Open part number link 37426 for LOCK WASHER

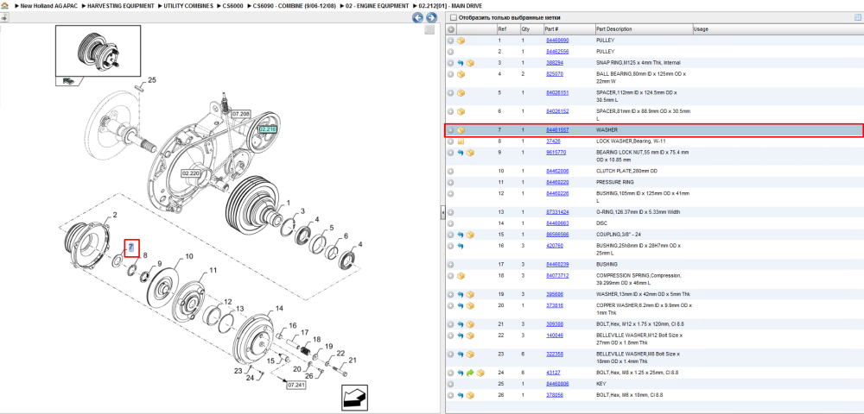tap(553, 141)
